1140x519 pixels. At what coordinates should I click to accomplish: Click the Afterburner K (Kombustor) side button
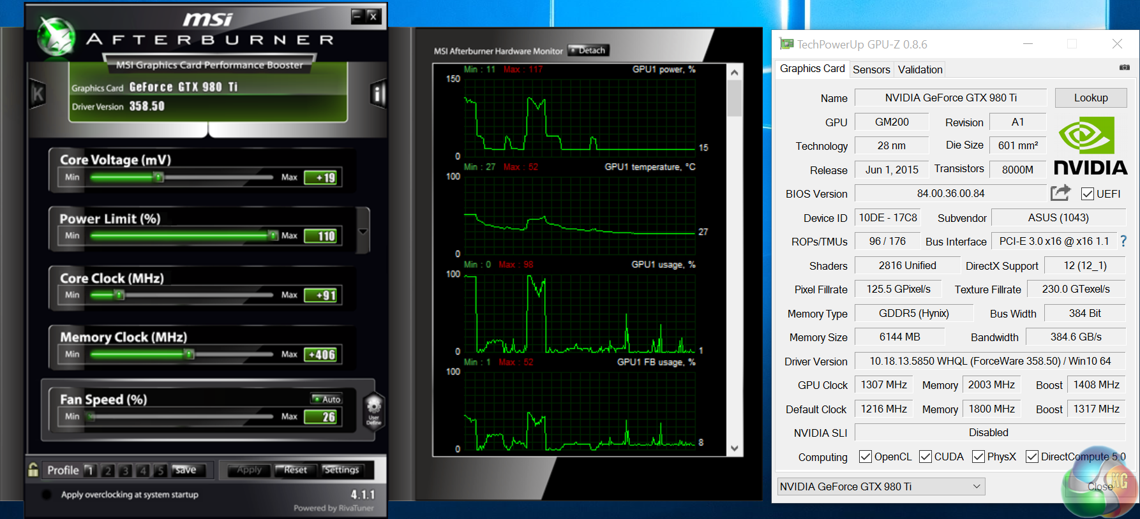38,94
